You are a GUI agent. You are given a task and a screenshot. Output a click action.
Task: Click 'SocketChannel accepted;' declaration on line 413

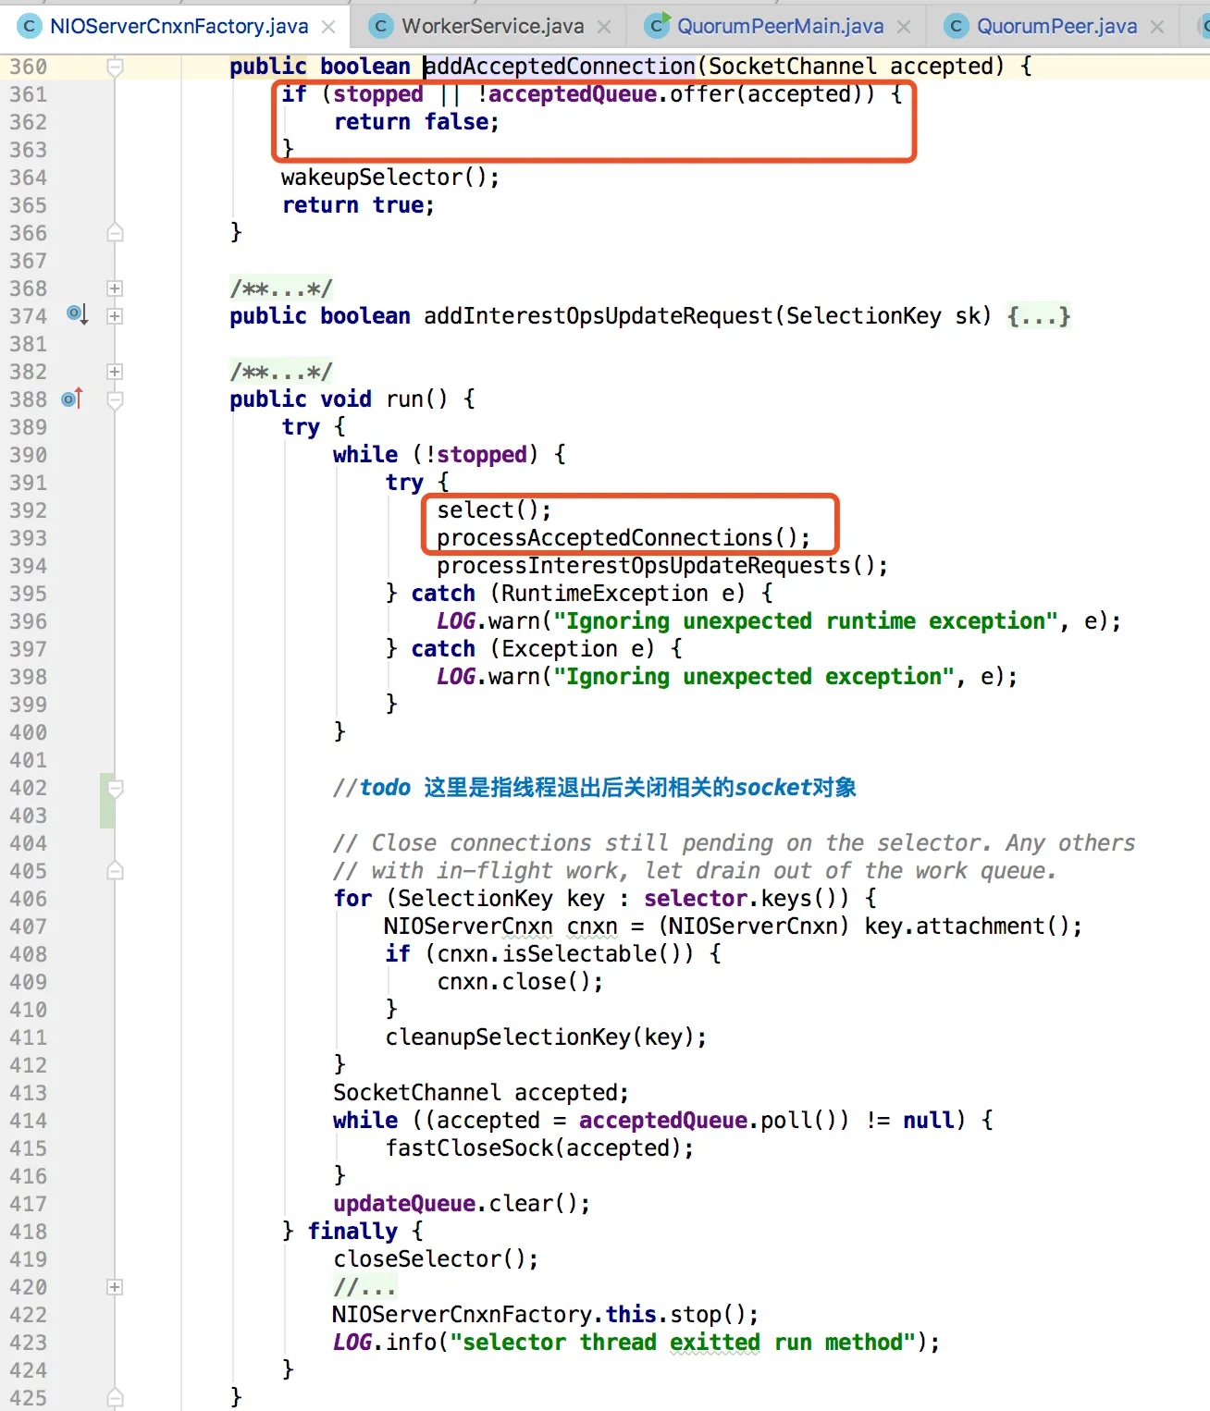(481, 1093)
